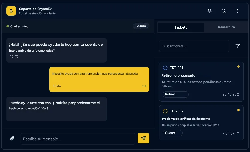The width and height of the screenshot is (250, 152).
Task: Click the Chat en vivo heading
Action: [19, 26]
